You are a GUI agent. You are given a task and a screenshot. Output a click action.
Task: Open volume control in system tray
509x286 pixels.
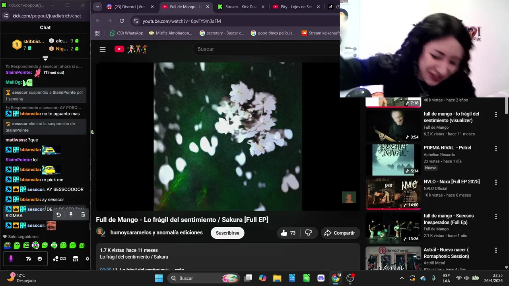click(466, 278)
